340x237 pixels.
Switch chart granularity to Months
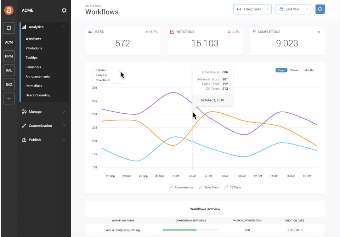309,70
